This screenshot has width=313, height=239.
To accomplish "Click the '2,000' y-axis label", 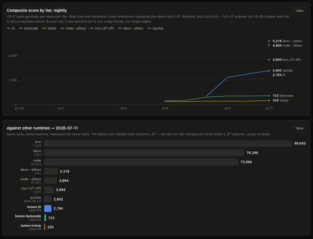I will click(12, 80).
